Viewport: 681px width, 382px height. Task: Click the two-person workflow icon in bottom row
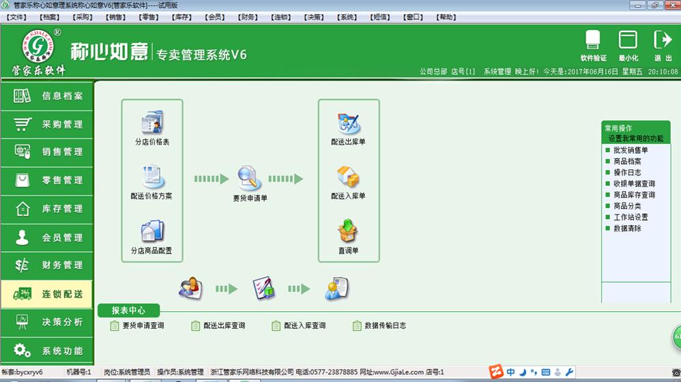coord(190,289)
